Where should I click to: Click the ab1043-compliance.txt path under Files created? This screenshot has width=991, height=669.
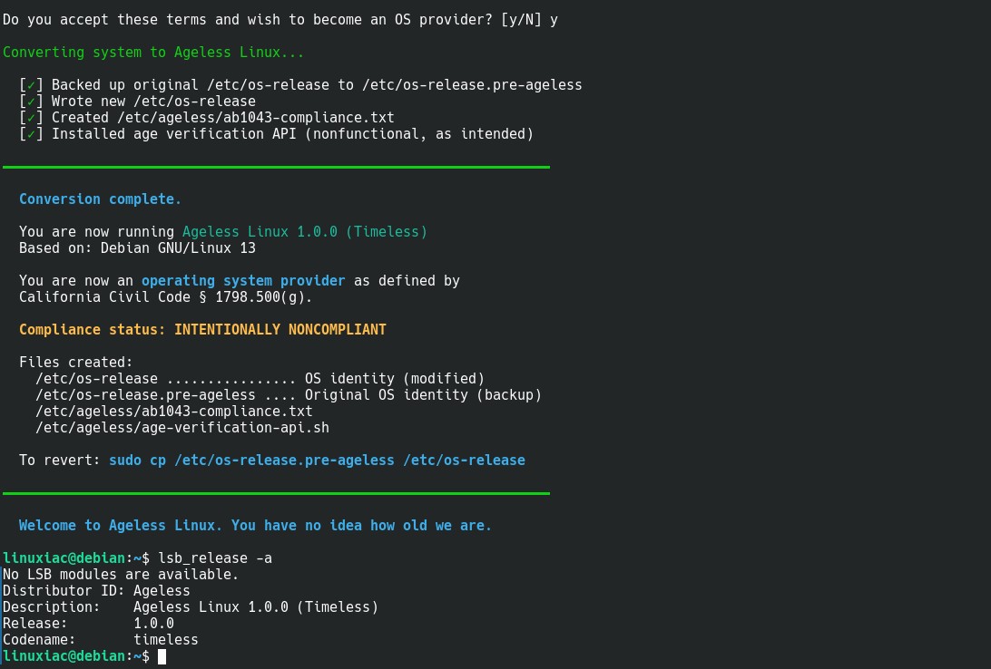coord(173,412)
